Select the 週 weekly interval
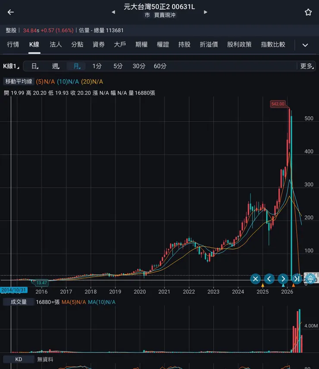The width and height of the screenshot is (319, 369). click(x=56, y=66)
